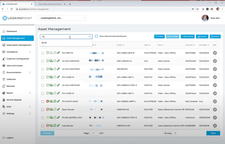Open Users and Access page
This screenshot has width=225, height=144.
pyautogui.click(x=14, y=66)
